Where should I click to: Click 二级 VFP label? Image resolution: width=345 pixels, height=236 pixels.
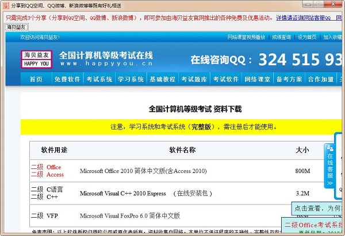pos(44,216)
